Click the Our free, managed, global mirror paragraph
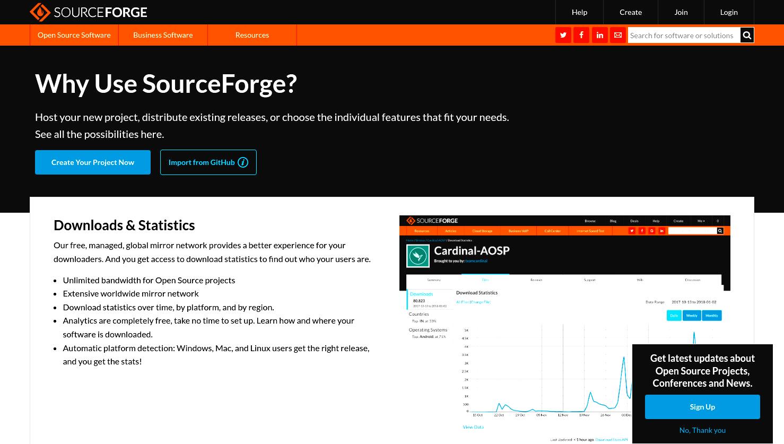Viewport: 784px width, 444px height. (212, 252)
